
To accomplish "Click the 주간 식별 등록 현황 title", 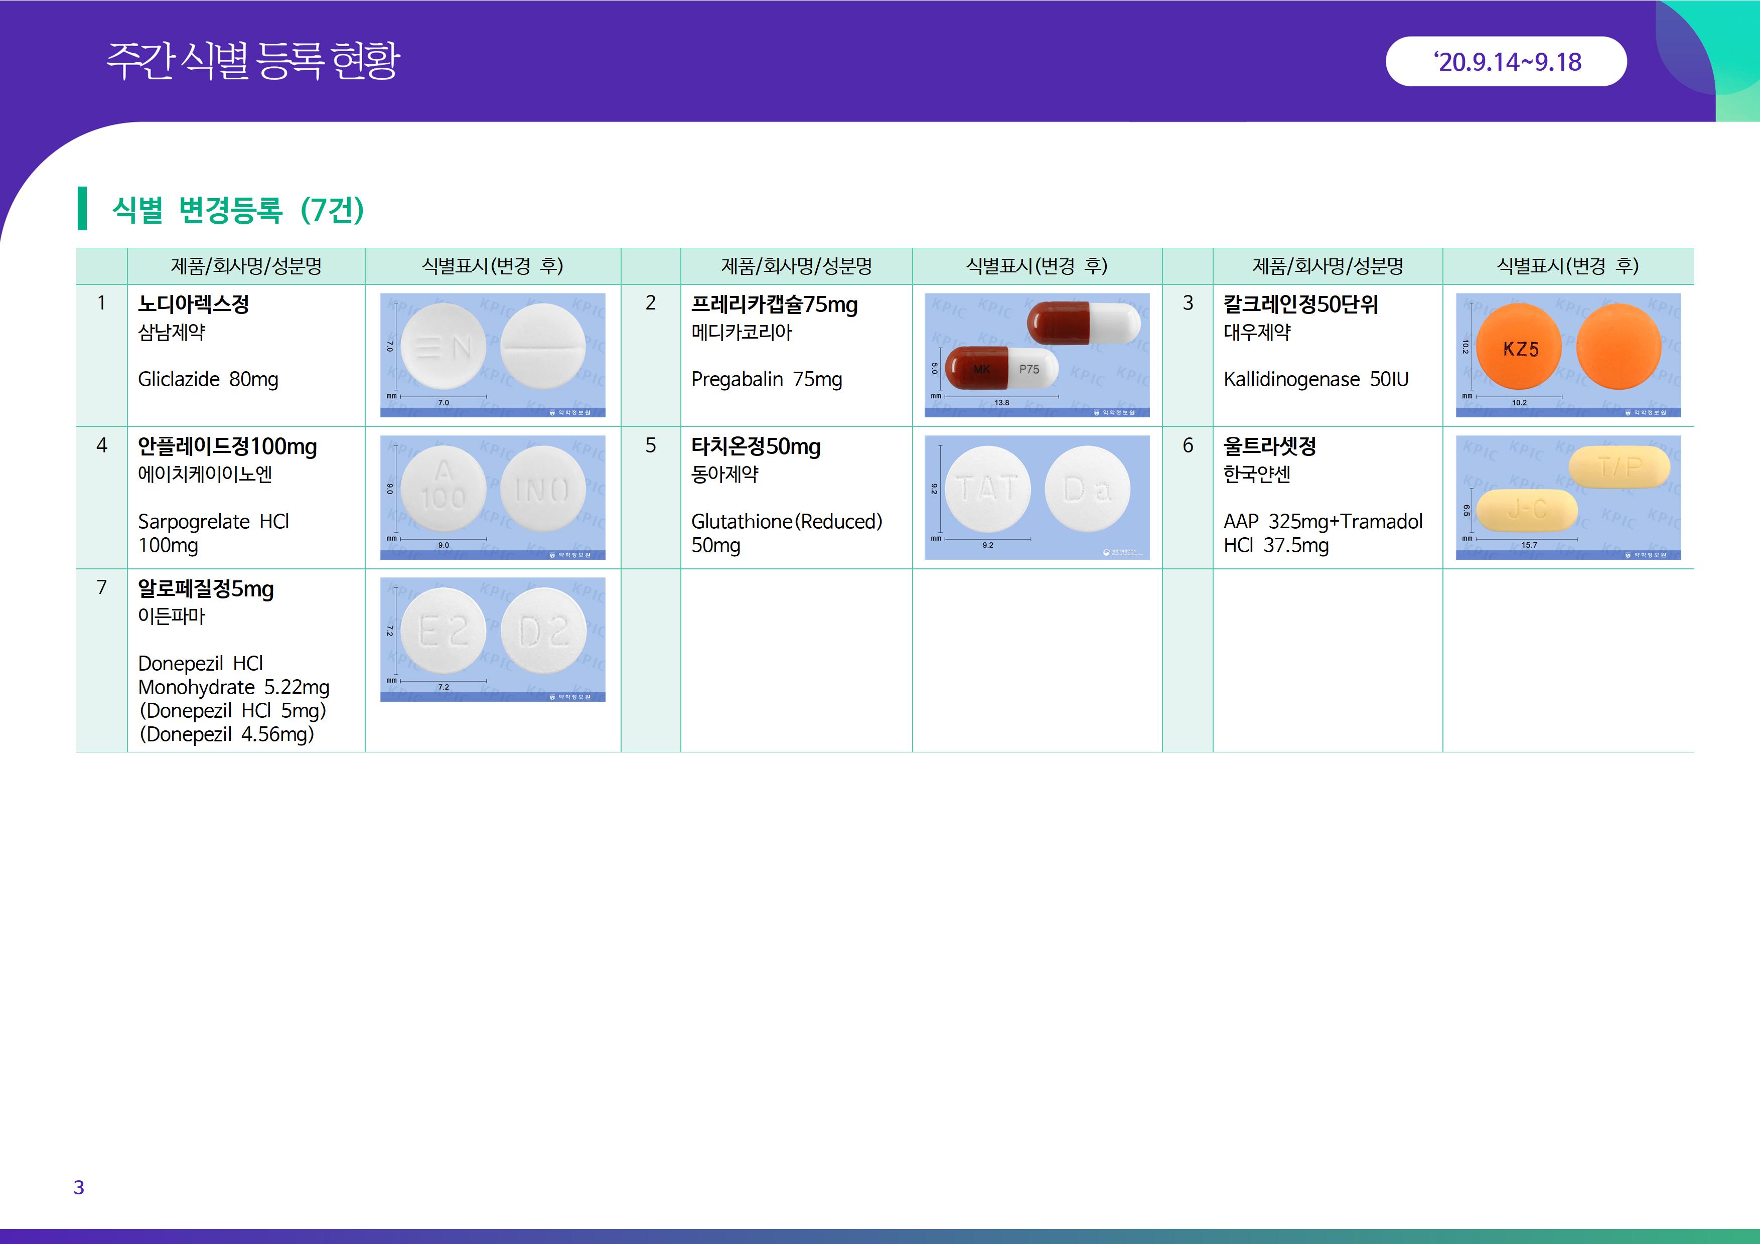I will pos(253,61).
